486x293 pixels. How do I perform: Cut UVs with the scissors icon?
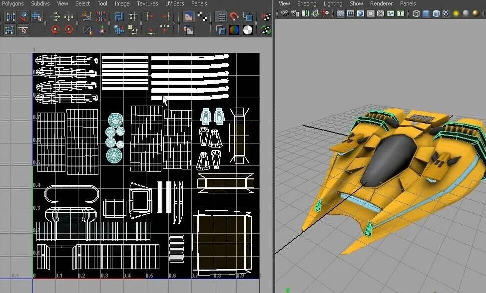coord(87,16)
